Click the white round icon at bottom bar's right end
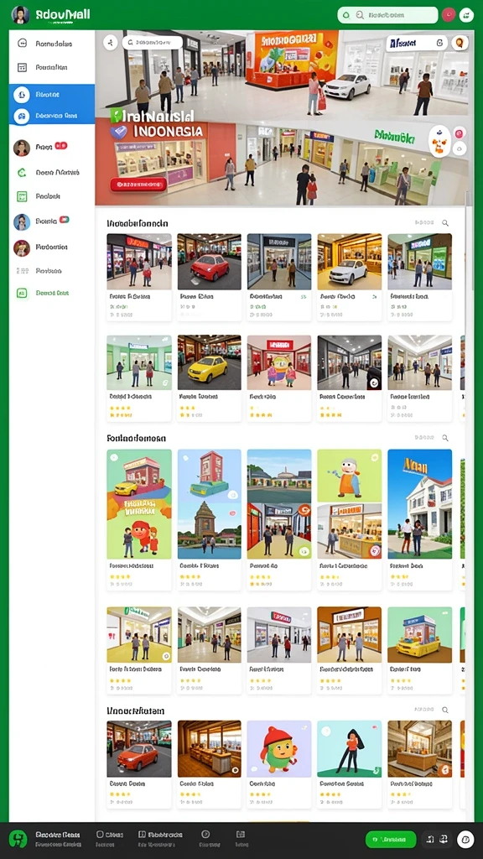The height and width of the screenshot is (859, 483). (x=465, y=839)
